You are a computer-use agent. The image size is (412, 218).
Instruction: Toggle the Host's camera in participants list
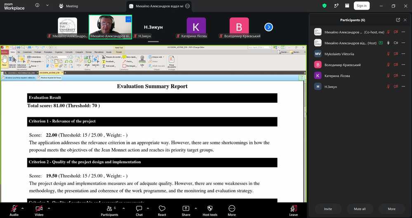coord(396,43)
